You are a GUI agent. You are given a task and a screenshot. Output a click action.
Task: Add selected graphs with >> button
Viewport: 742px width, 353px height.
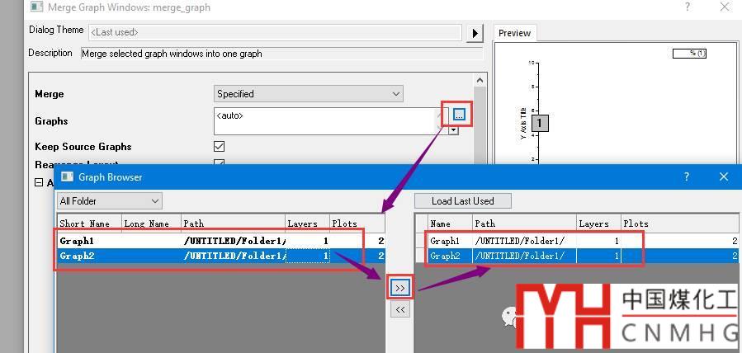click(x=399, y=288)
